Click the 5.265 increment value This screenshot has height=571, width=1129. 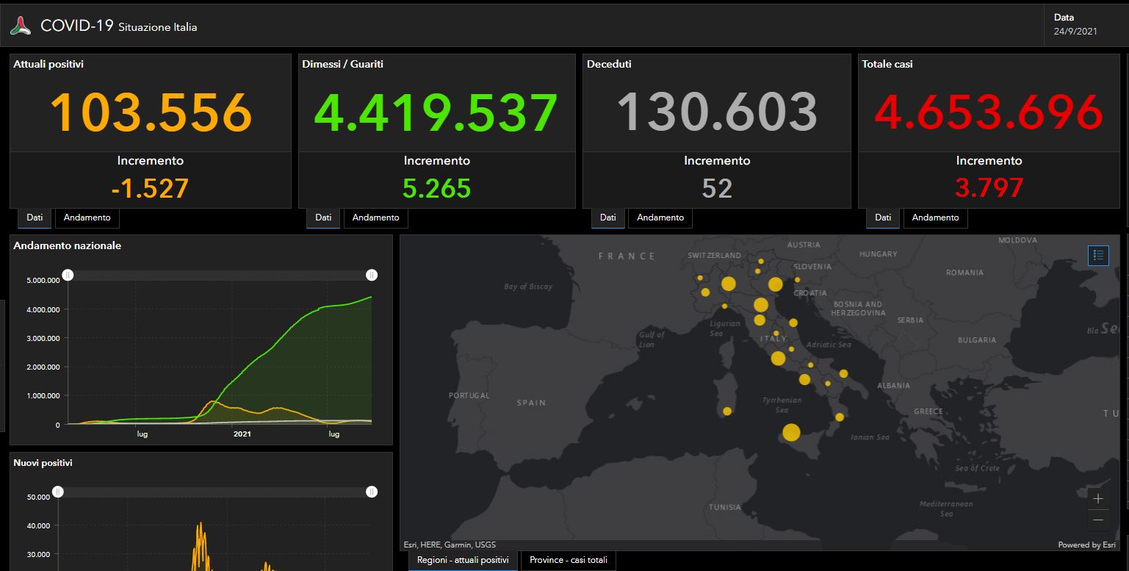[436, 188]
